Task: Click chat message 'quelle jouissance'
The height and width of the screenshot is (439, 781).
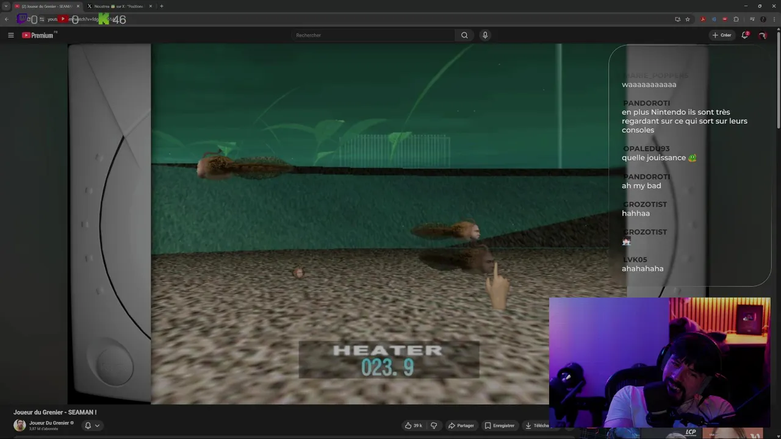Action: point(659,158)
